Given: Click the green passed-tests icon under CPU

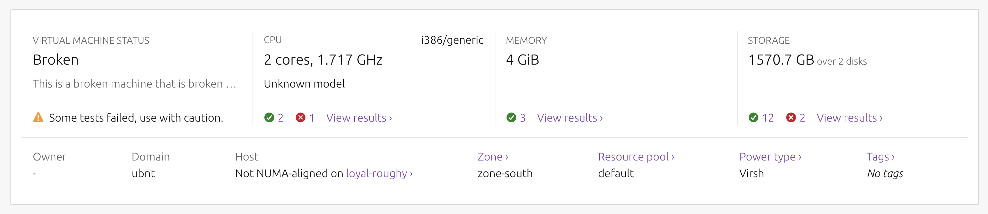Looking at the screenshot, I should point(269,117).
